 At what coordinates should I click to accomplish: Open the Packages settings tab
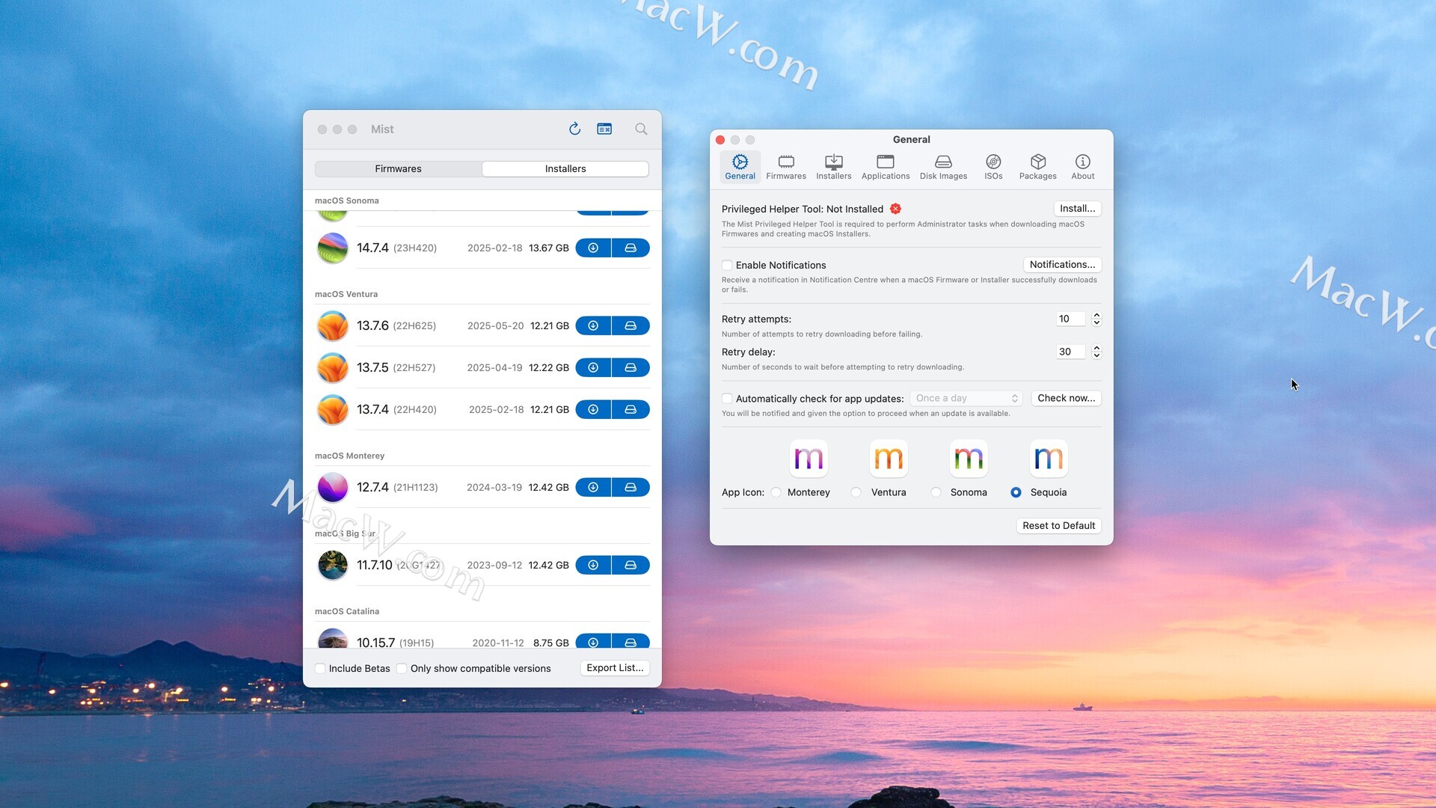(1037, 167)
